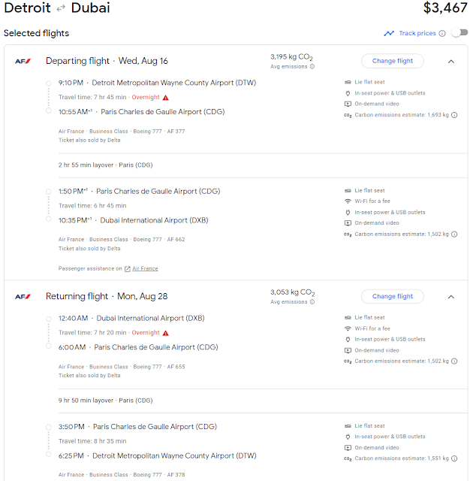Click the $3,467 total price

click(445, 8)
